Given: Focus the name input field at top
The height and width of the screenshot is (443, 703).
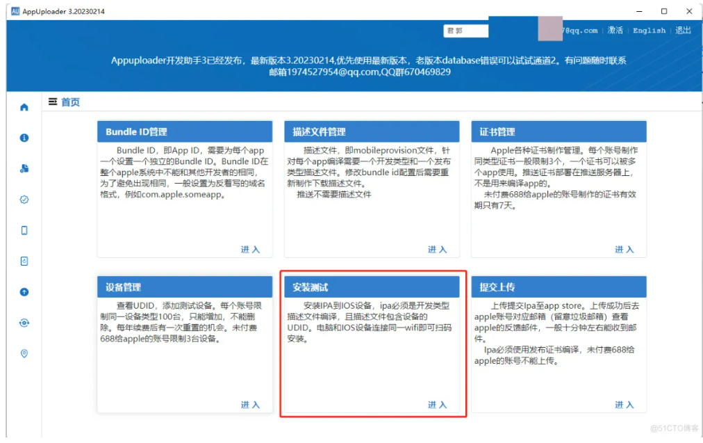Looking at the screenshot, I should tap(466, 31).
